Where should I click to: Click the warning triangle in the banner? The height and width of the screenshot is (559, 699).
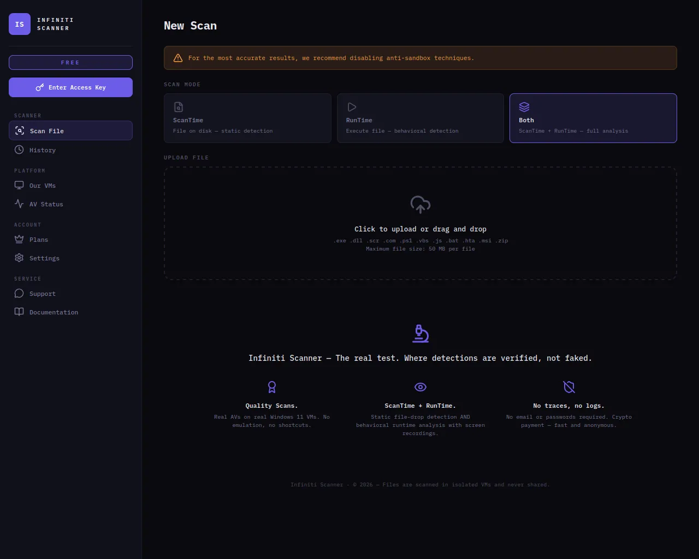coord(178,58)
